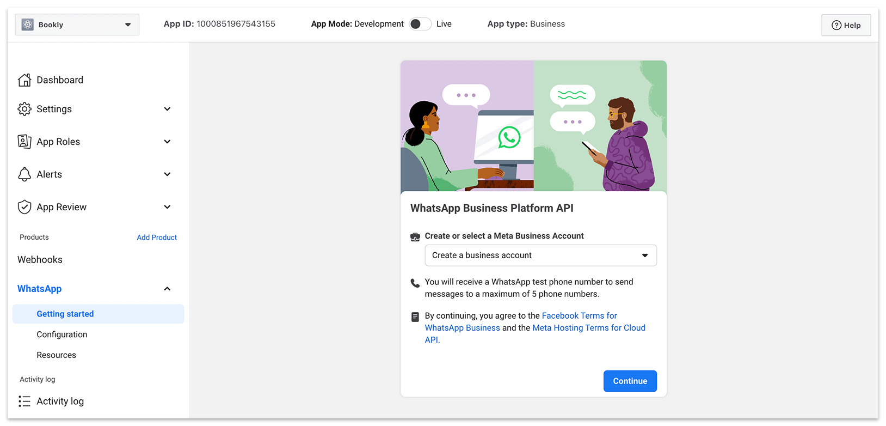Screen dimensions: 886x426
Task: Open the Bookly app selector dropdown
Action: 77,25
